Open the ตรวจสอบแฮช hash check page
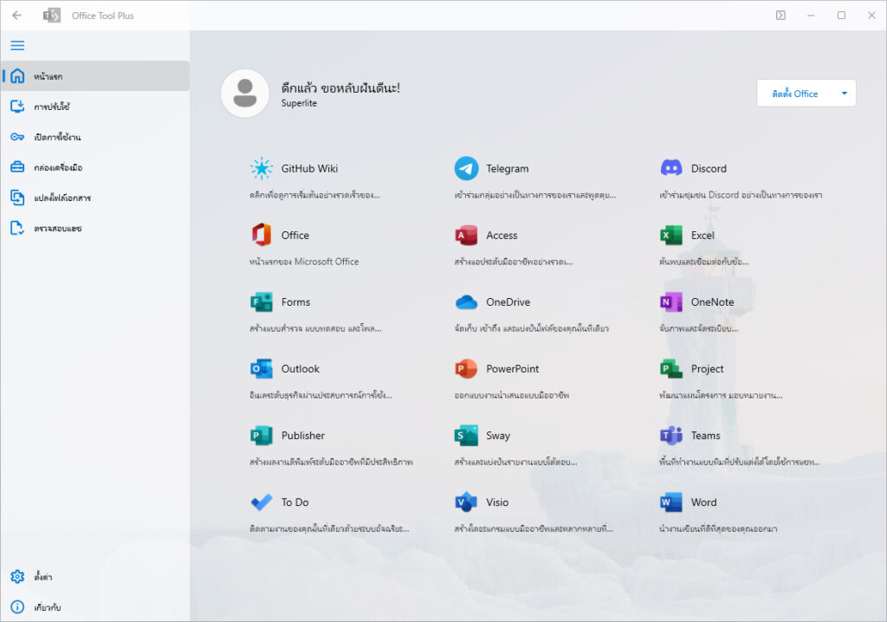Viewport: 887px width, 622px height. 95,228
